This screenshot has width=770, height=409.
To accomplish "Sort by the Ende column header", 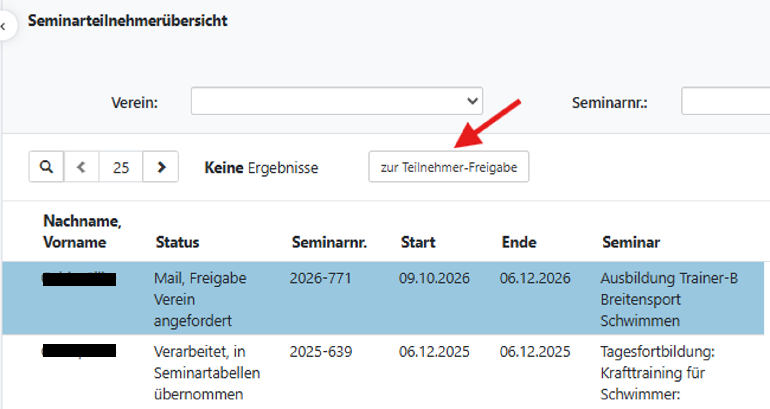I will point(519,242).
